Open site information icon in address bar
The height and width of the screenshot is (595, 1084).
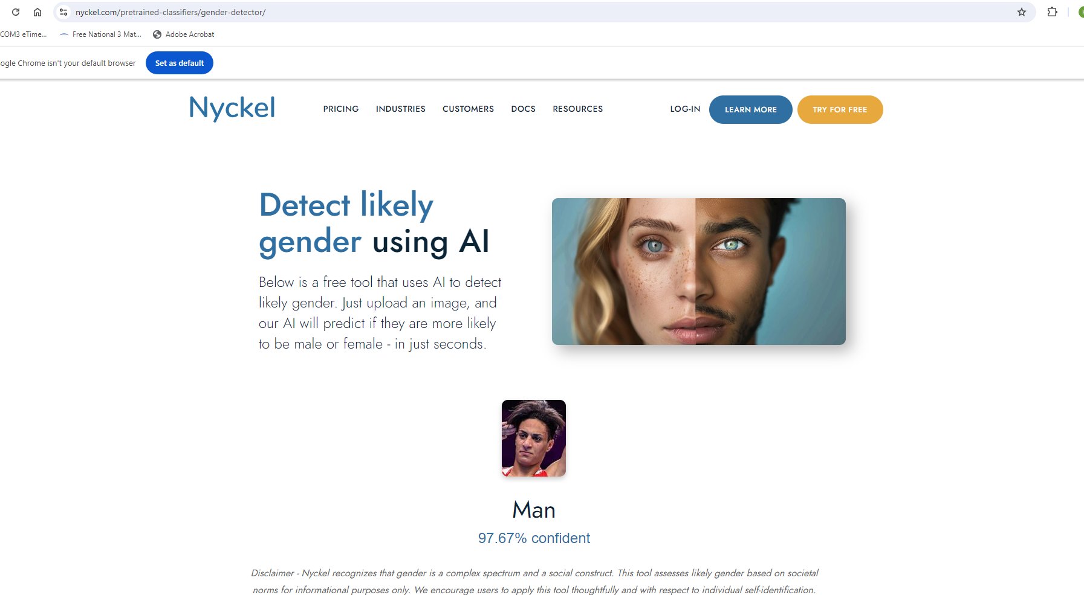pyautogui.click(x=63, y=12)
